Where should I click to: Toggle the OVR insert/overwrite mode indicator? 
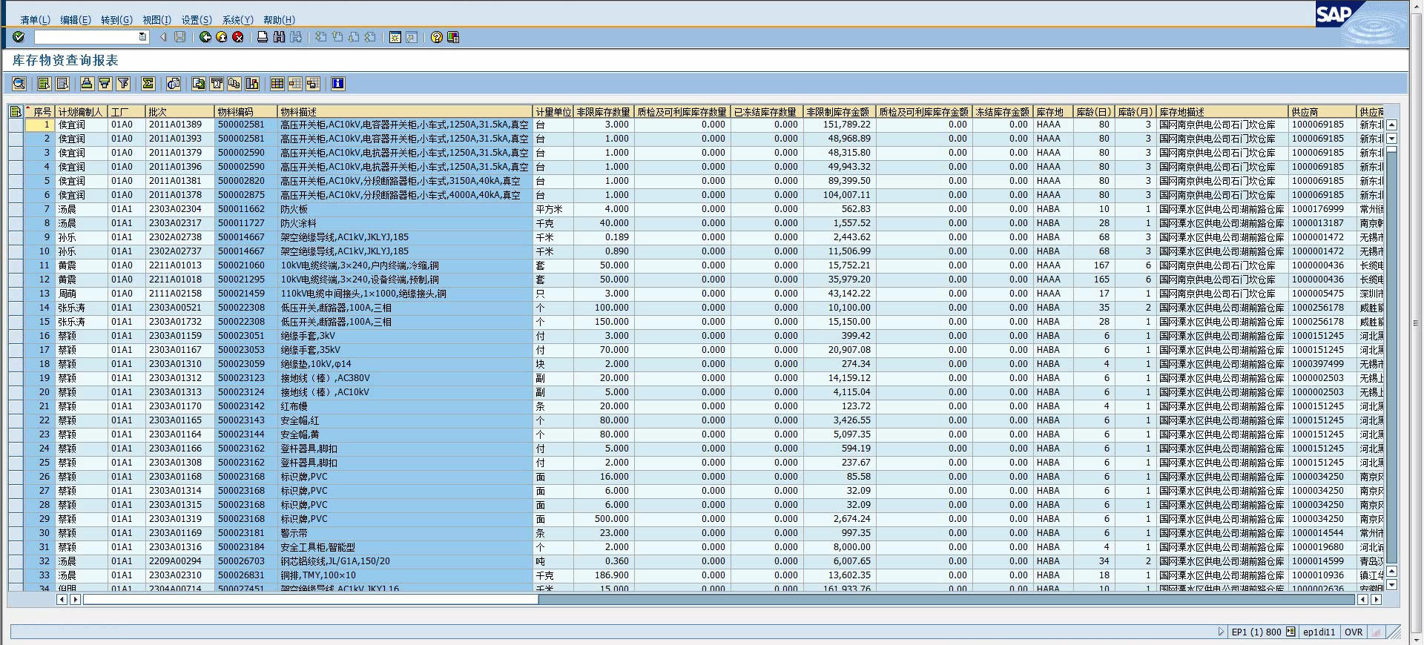tap(1354, 632)
